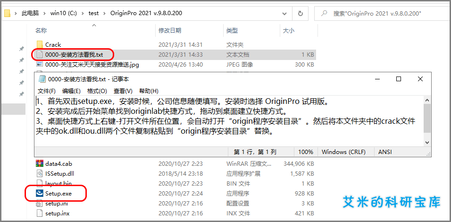Click the magnifier icon in the search box
Viewport: 451px width, 222px height.
pos(325,13)
